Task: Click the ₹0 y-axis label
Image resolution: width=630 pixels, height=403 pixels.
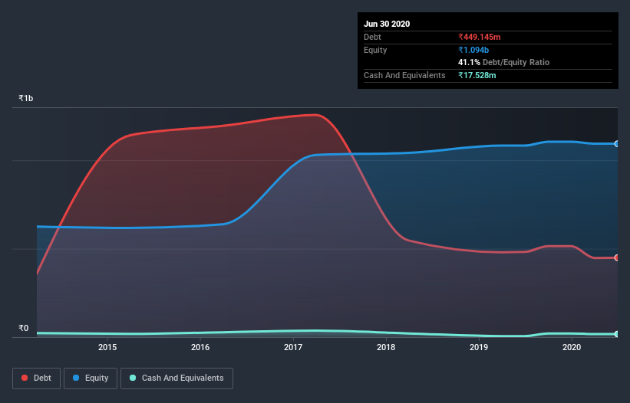Action: (23, 328)
